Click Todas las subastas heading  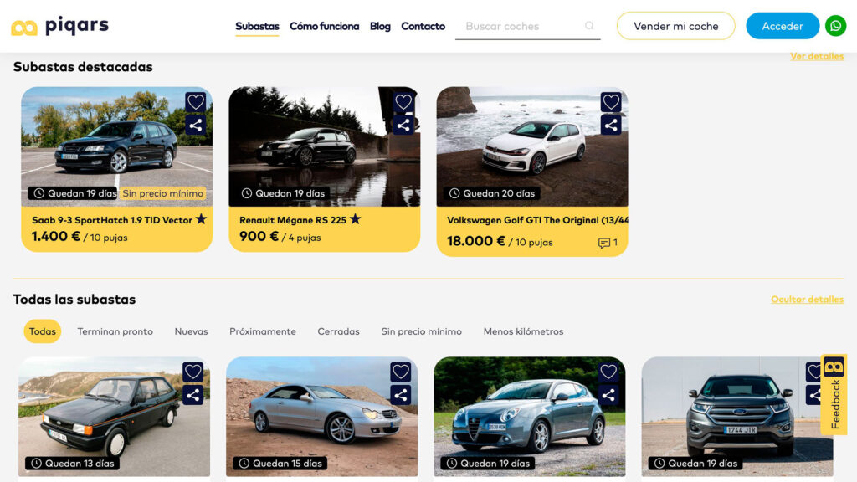(x=74, y=300)
